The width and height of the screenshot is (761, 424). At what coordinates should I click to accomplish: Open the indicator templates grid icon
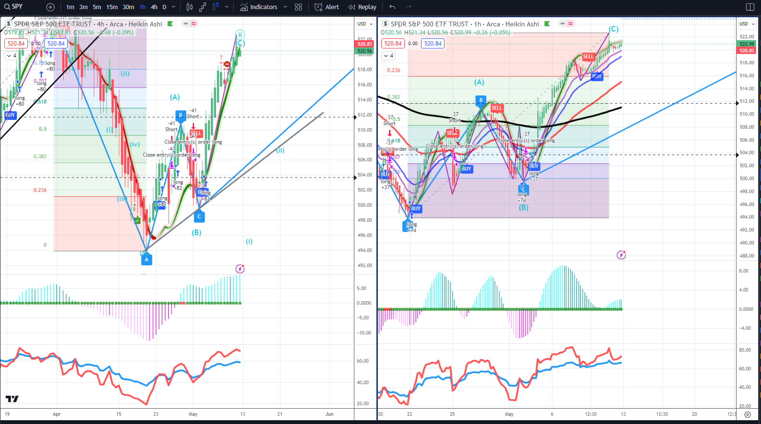point(299,7)
